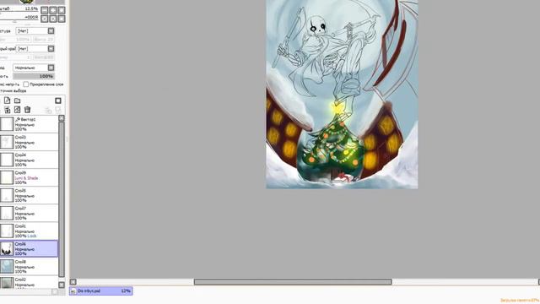This screenshot has width=540, height=304.
Task: Click the rotate counterclockwise button beside +000R
Action: (45, 19)
